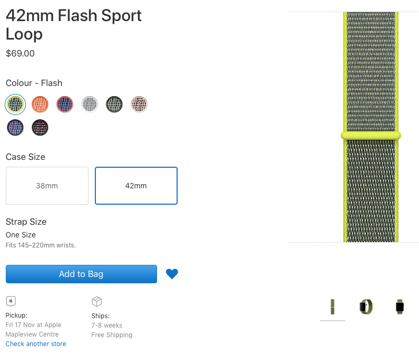Screen dimensions: 419x354
Task: Toggle the heart favourite icon
Action: 172,274
